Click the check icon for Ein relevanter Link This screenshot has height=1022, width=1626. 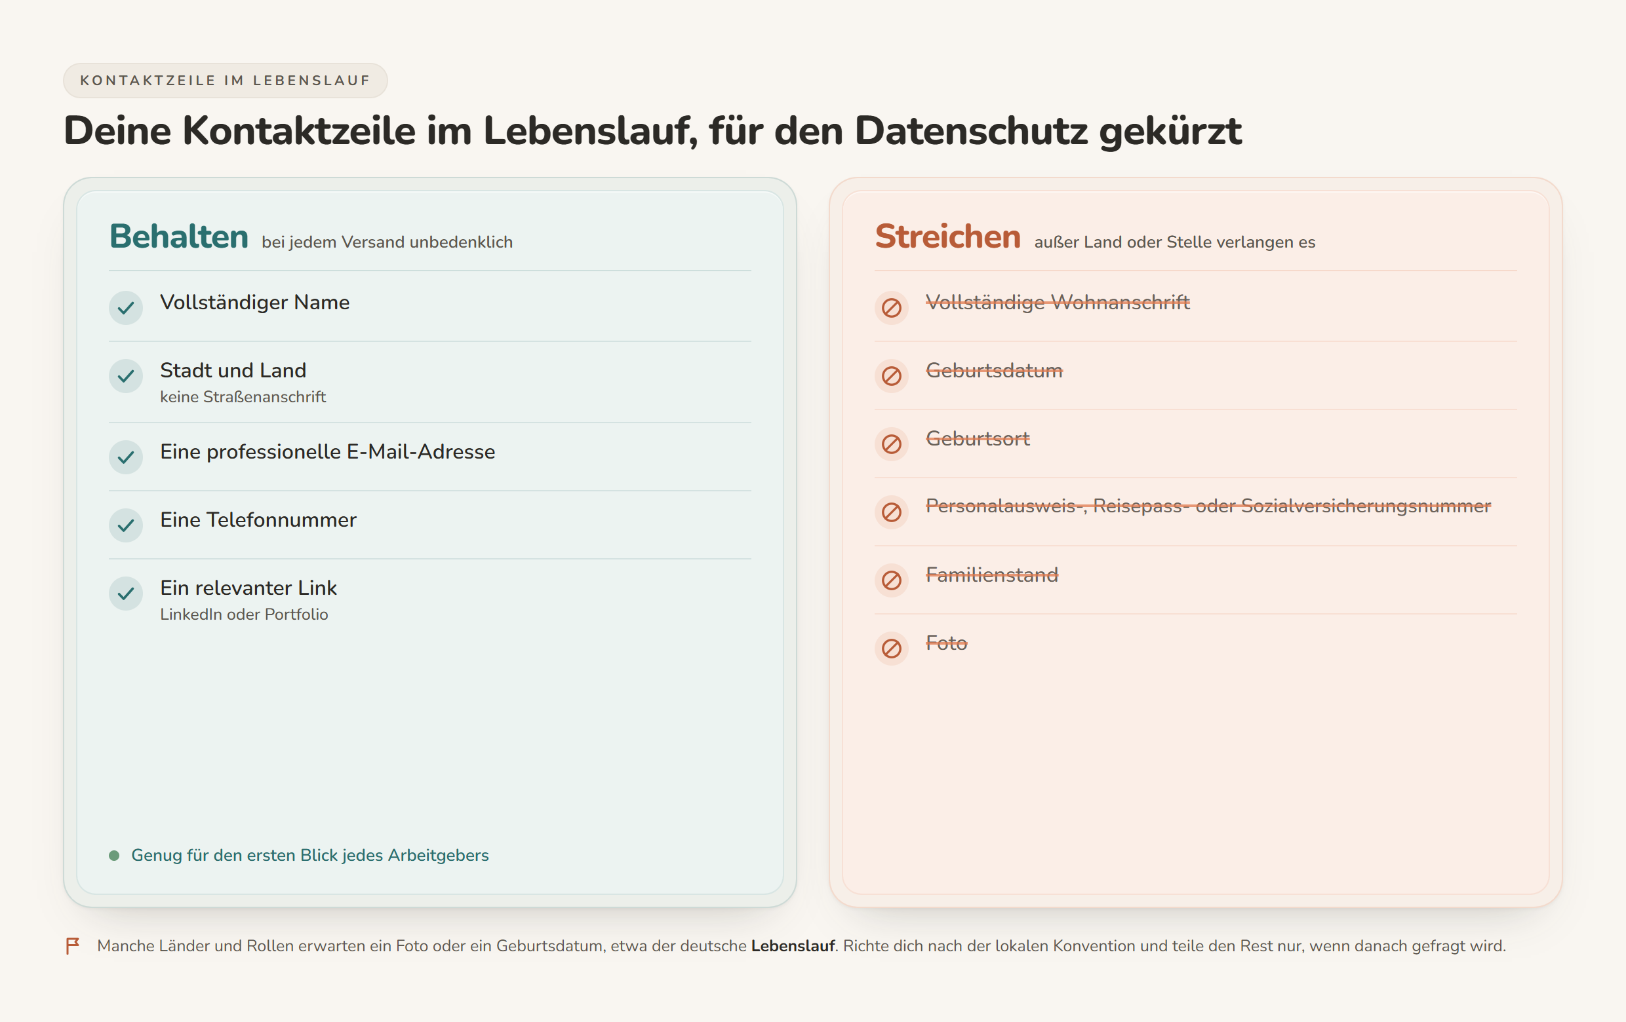(x=126, y=594)
